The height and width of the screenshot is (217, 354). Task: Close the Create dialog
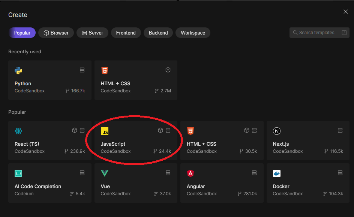point(346,12)
